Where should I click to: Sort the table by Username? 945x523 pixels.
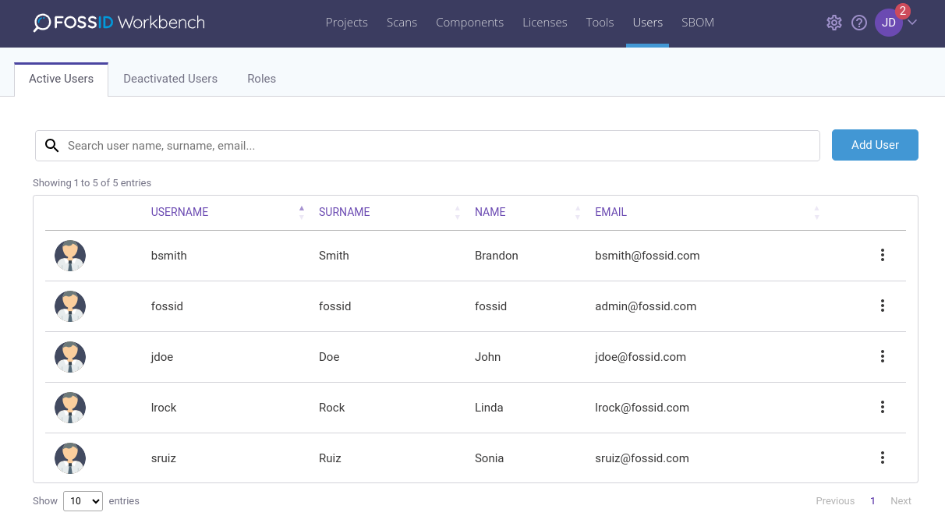[179, 212]
